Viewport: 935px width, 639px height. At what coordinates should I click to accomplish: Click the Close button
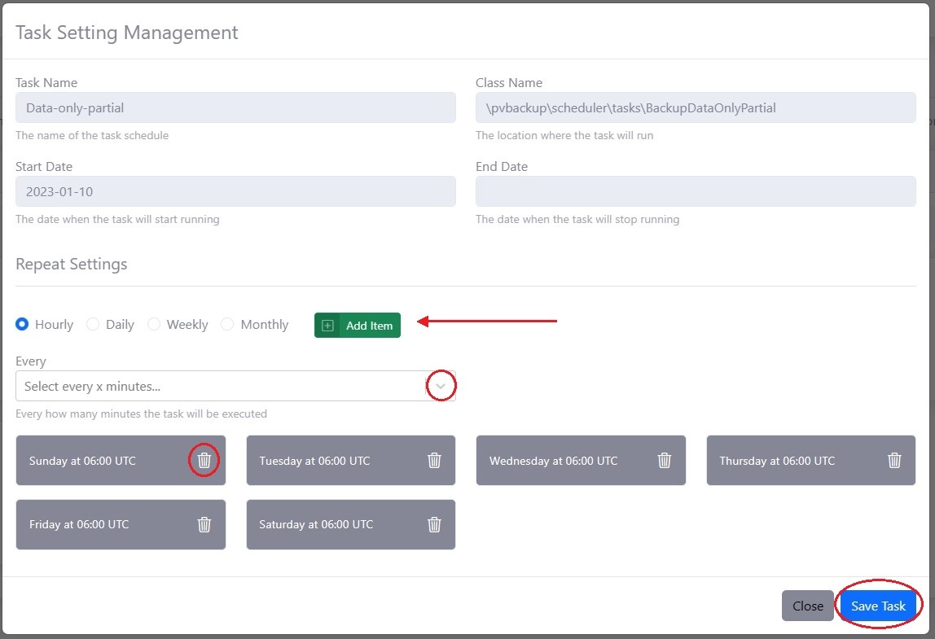[x=807, y=606]
